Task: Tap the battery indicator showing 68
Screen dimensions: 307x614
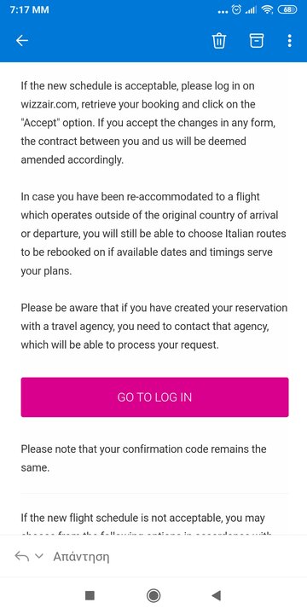Action: tap(287, 10)
